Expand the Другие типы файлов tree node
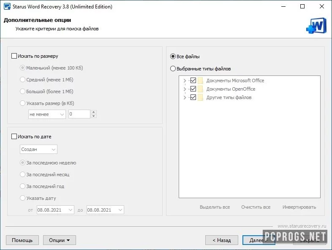 [185, 97]
